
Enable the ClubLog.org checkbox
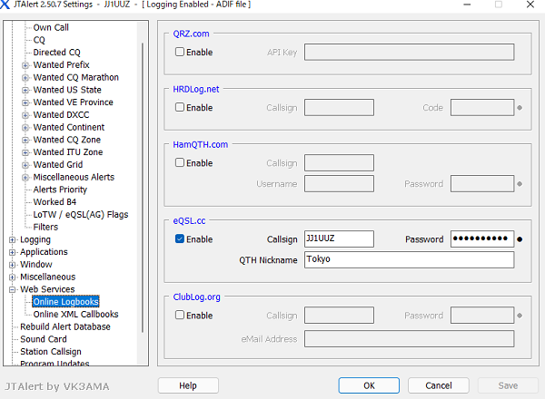[x=180, y=316]
